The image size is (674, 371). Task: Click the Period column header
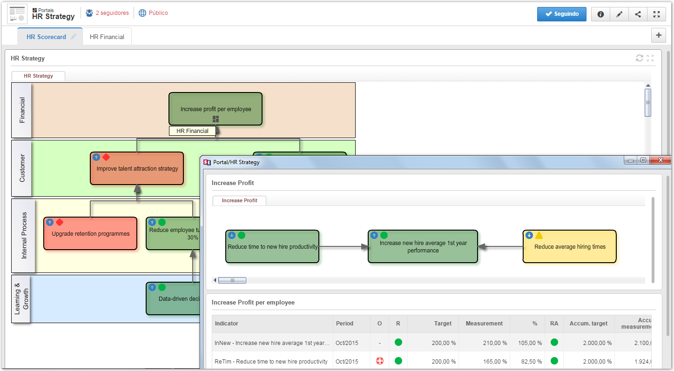[351, 324]
